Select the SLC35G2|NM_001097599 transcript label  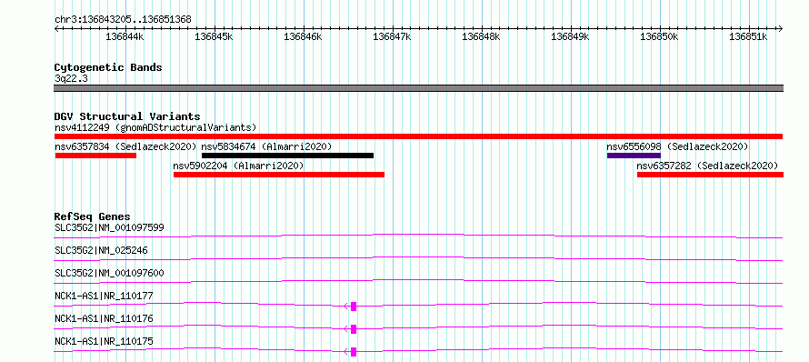109,227
